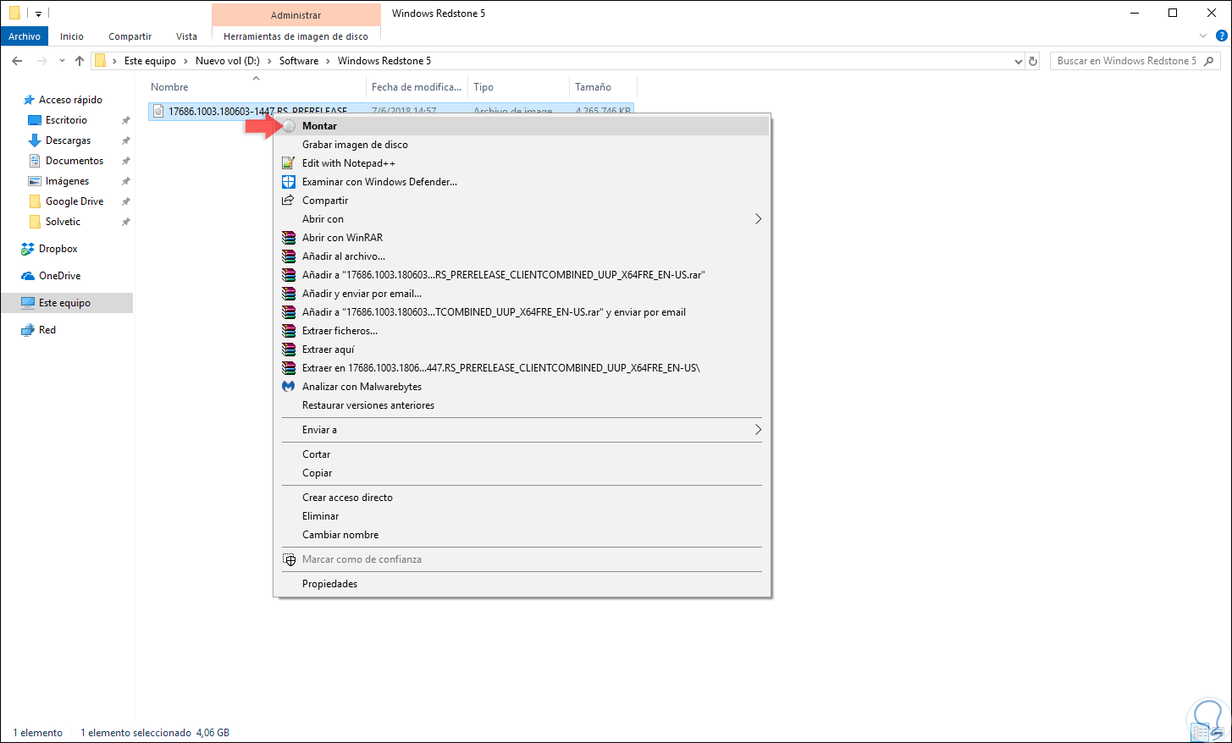Click the Descargas download arrow icon

(35, 140)
